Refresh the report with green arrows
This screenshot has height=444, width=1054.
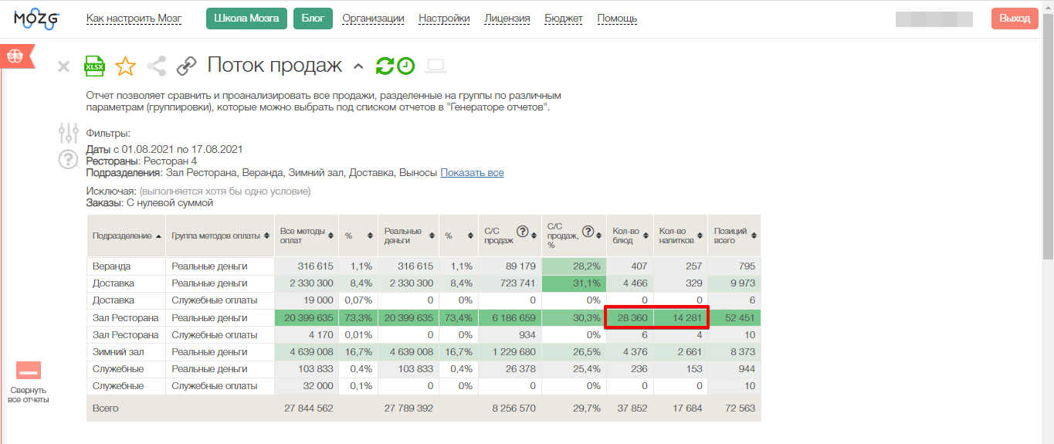(385, 66)
